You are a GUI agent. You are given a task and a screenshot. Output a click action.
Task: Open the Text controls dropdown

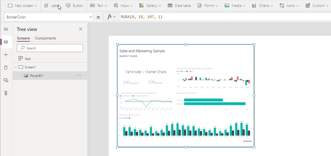98,6
